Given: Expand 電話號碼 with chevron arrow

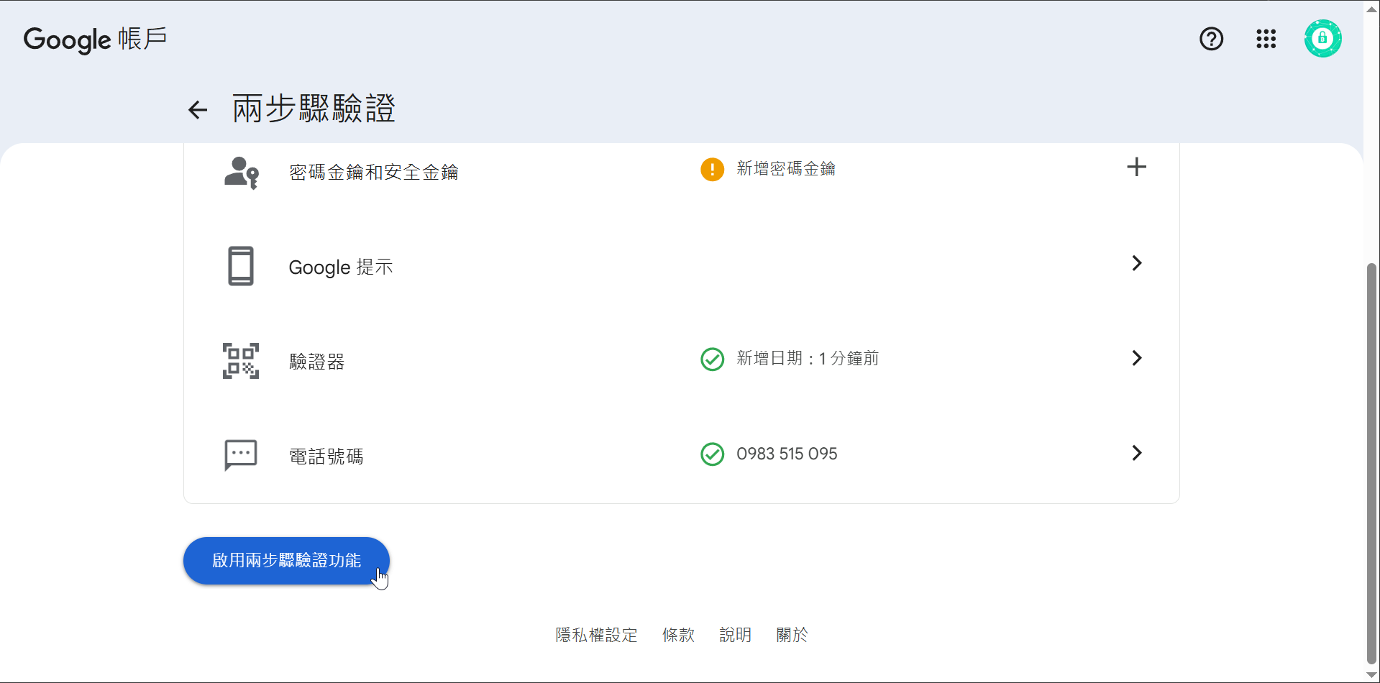Looking at the screenshot, I should (1136, 453).
